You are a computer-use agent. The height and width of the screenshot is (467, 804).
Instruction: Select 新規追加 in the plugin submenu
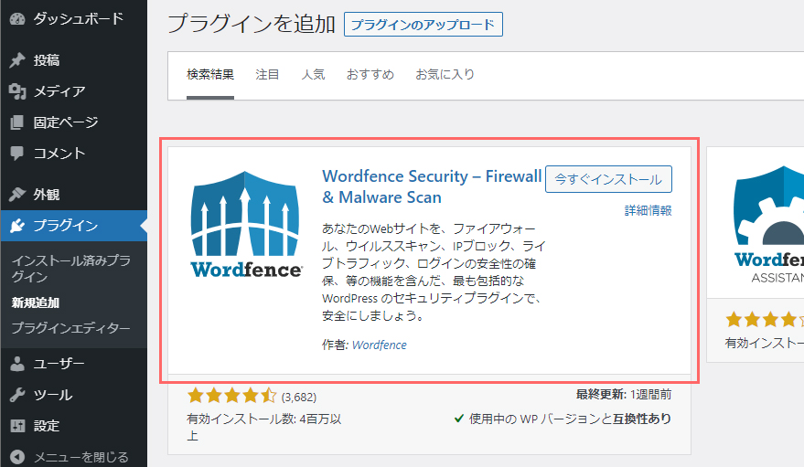(36, 302)
